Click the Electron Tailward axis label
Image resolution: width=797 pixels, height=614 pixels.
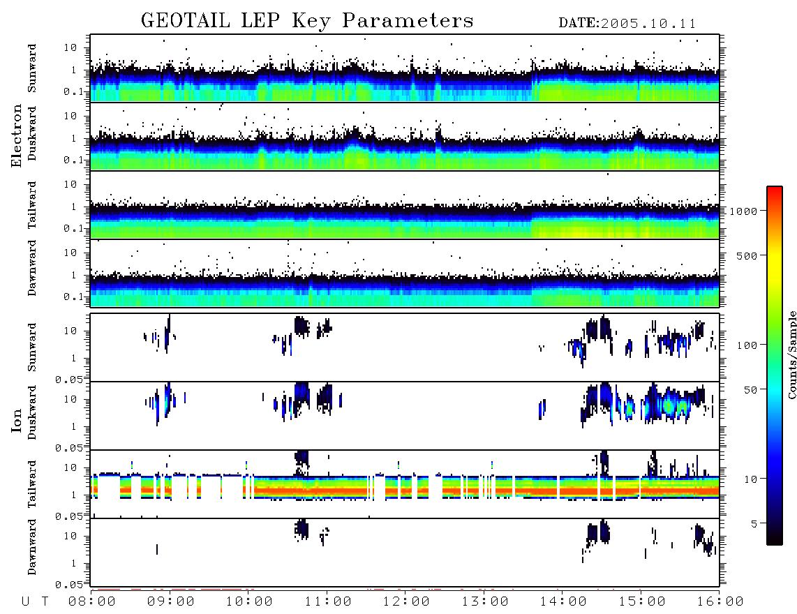pyautogui.click(x=32, y=205)
